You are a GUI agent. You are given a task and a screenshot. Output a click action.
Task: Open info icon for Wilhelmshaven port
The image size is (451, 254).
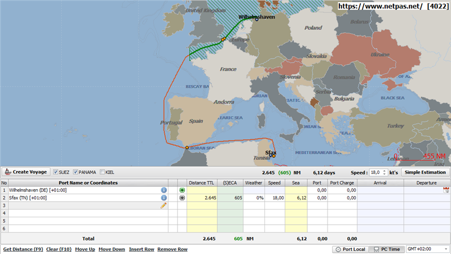(164, 190)
